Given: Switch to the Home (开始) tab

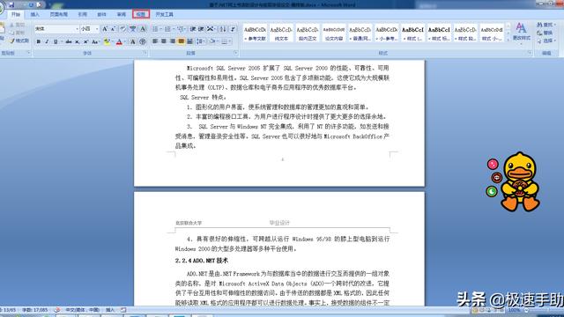Looking at the screenshot, I should [16, 14].
